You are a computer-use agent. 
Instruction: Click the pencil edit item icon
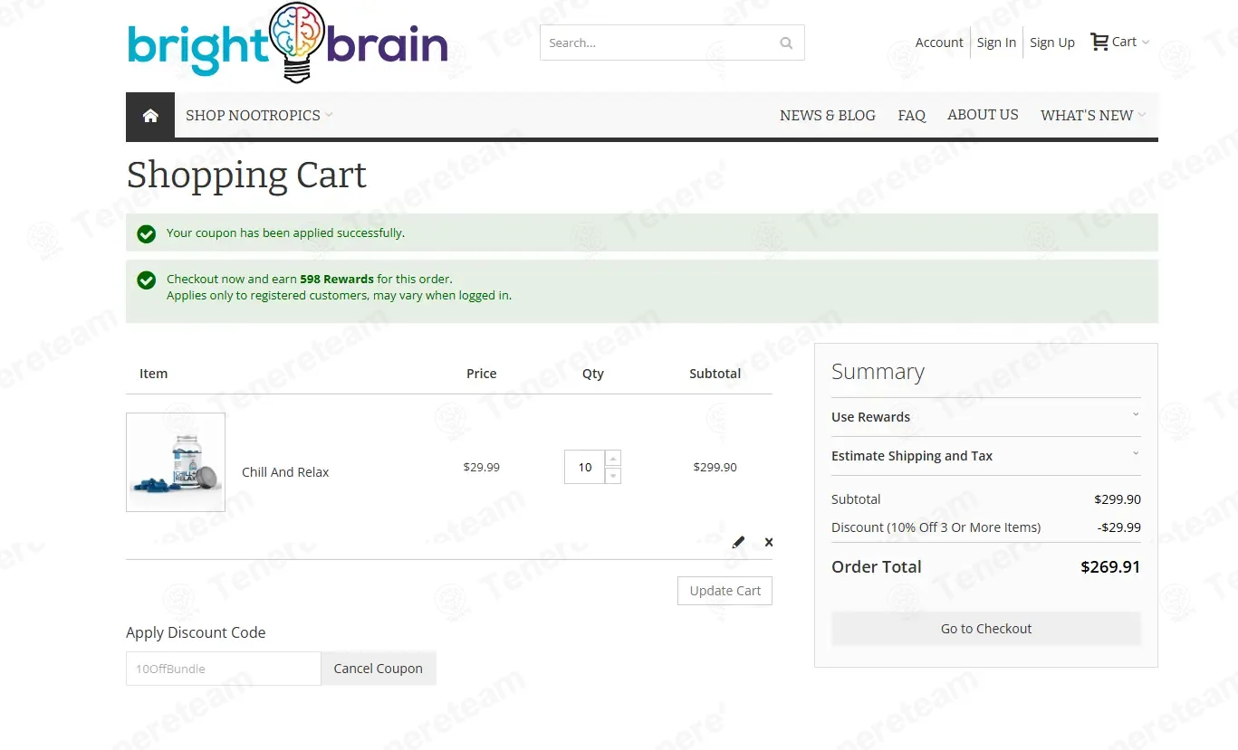738,542
